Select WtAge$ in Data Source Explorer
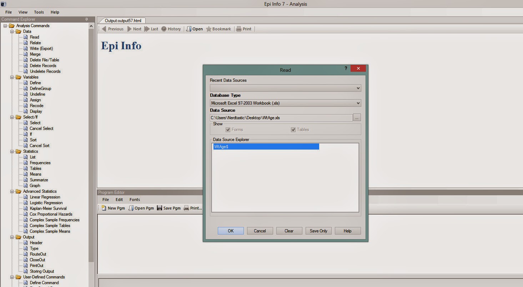 tap(266, 147)
